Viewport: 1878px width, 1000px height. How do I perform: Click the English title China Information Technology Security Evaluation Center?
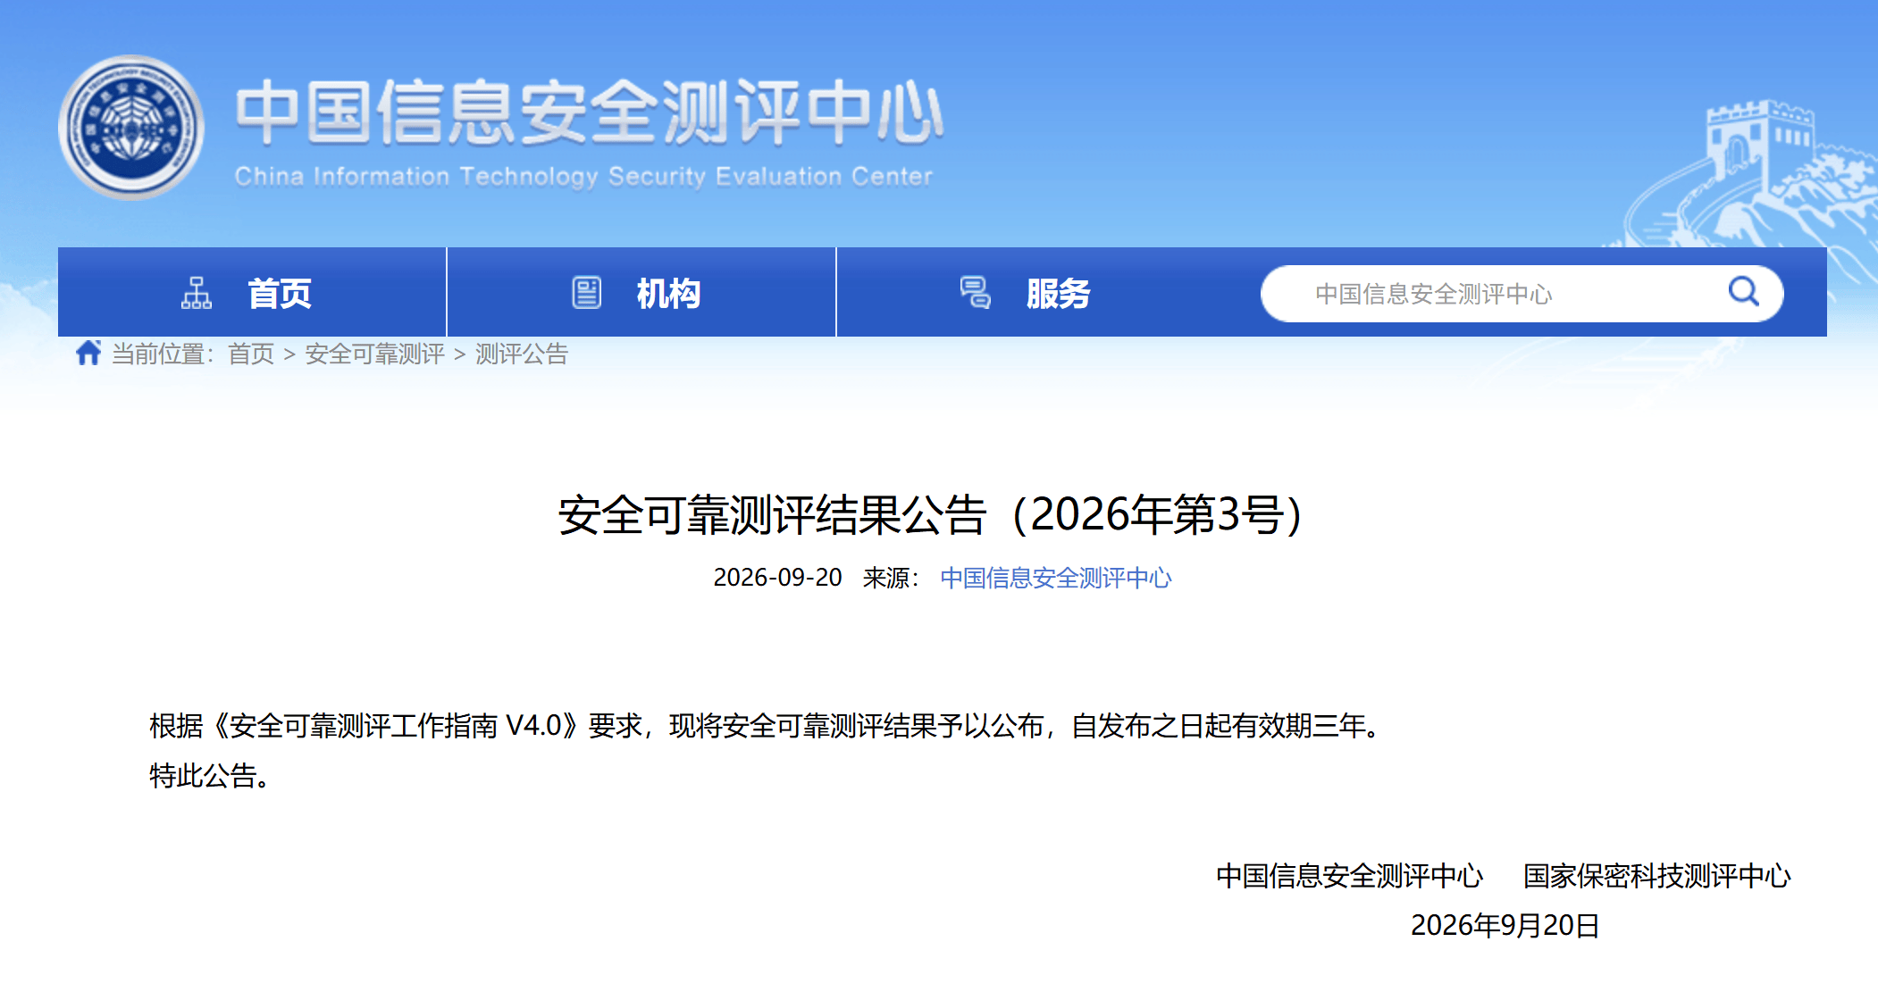tap(583, 176)
